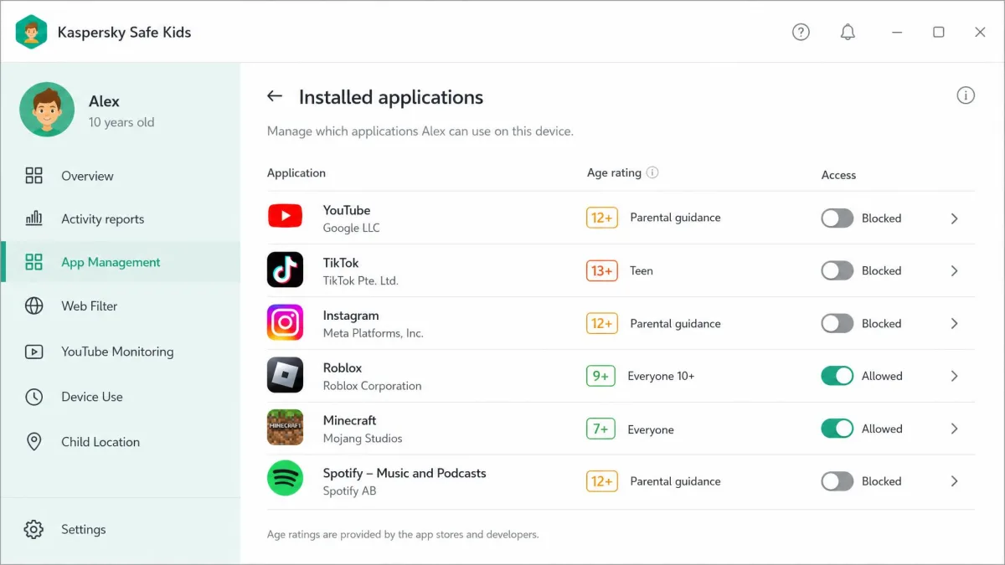The image size is (1005, 565).
Task: Expand Minecraft row chevron
Action: pos(955,429)
